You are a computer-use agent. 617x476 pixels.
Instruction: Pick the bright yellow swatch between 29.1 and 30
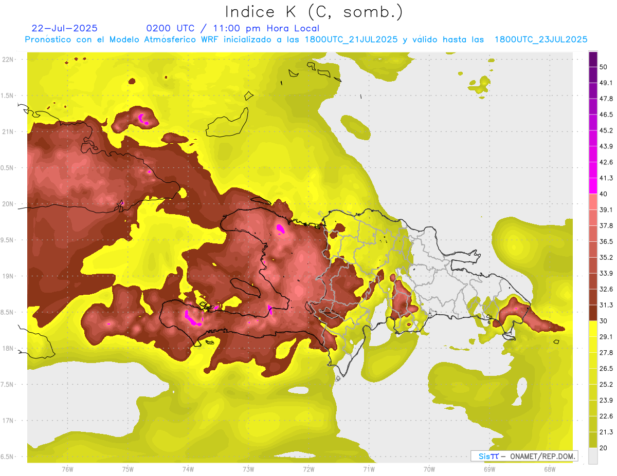point(593,329)
